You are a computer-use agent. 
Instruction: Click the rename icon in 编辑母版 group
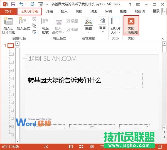[x=34, y=25]
